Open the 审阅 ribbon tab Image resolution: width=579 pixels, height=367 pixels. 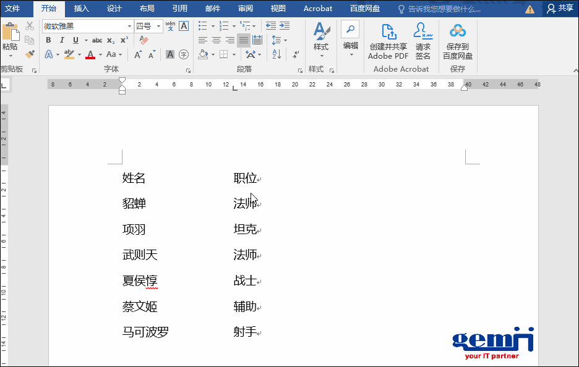(x=246, y=9)
